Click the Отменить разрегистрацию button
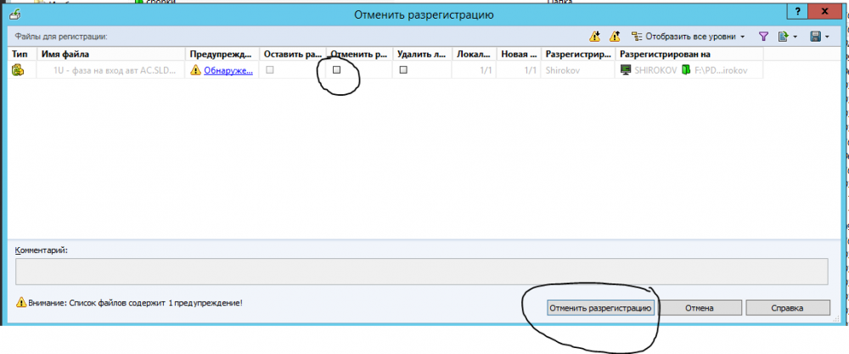The image size is (849, 354). pos(600,308)
